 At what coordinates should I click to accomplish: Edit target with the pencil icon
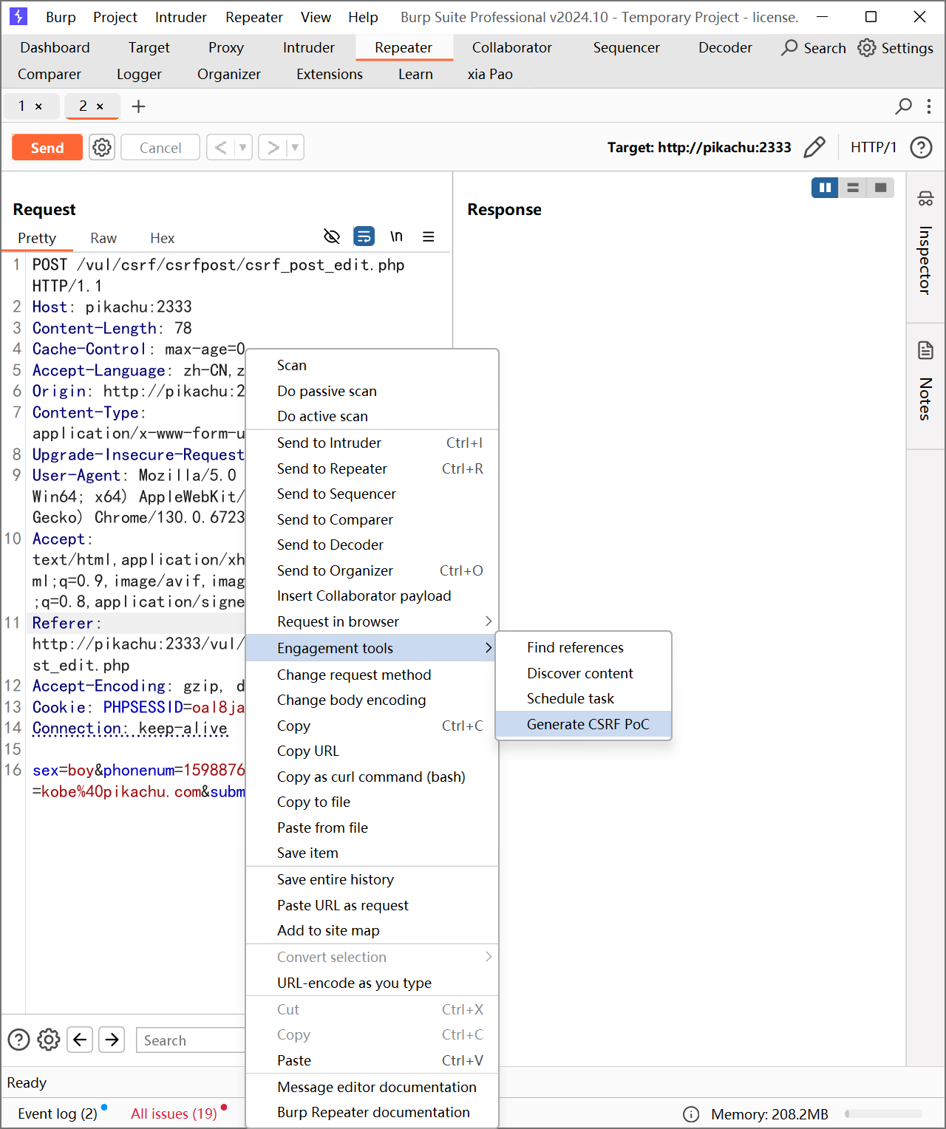coord(814,147)
